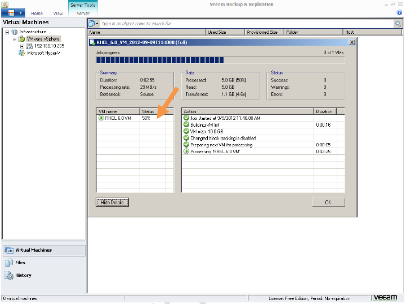Confirm the dialog with OK
This screenshot has height=304, width=406.
coord(328,202)
